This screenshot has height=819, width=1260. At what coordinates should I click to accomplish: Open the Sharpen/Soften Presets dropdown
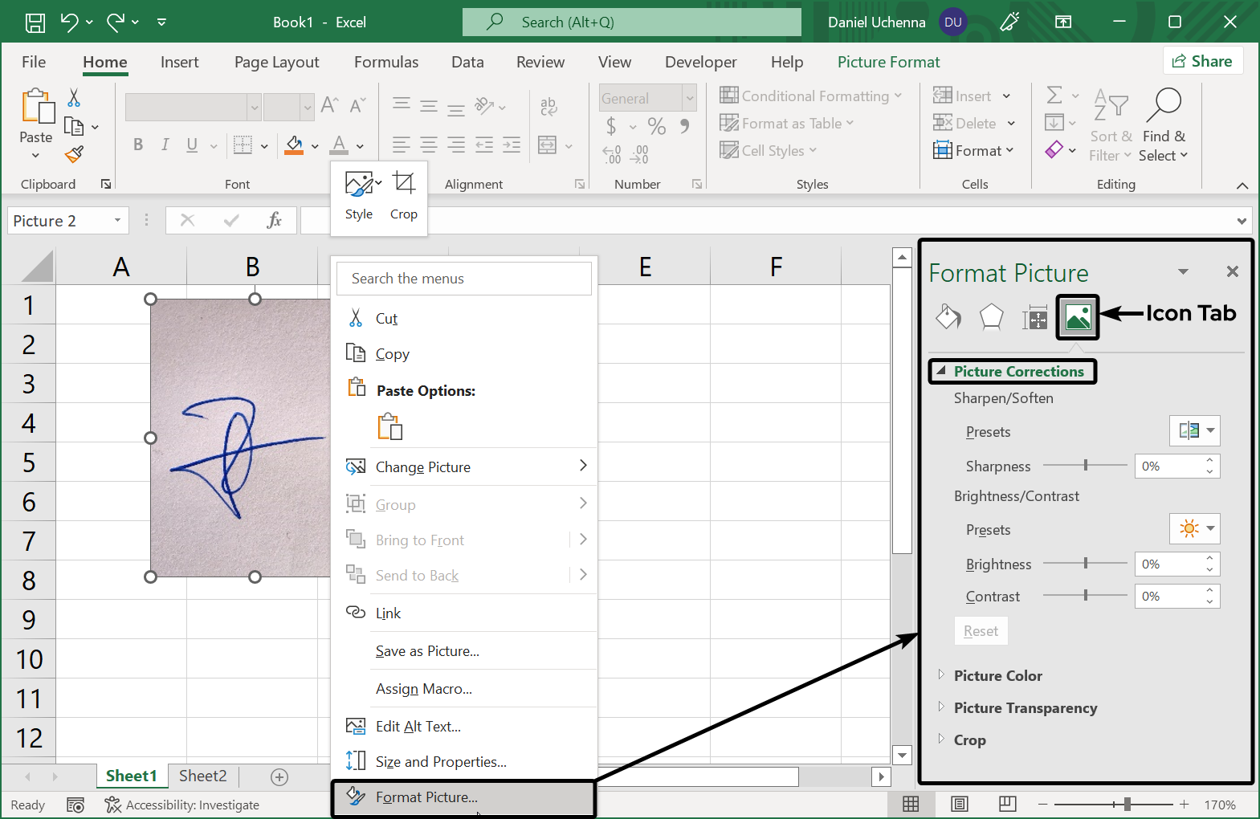(x=1194, y=431)
